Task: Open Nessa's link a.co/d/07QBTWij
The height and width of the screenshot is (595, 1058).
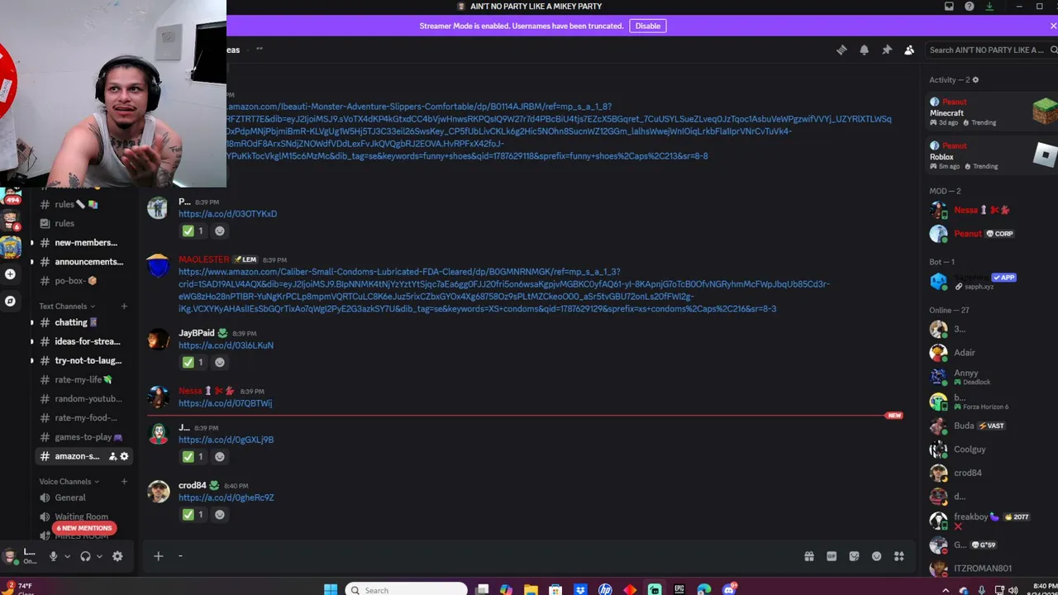Action: click(x=225, y=403)
